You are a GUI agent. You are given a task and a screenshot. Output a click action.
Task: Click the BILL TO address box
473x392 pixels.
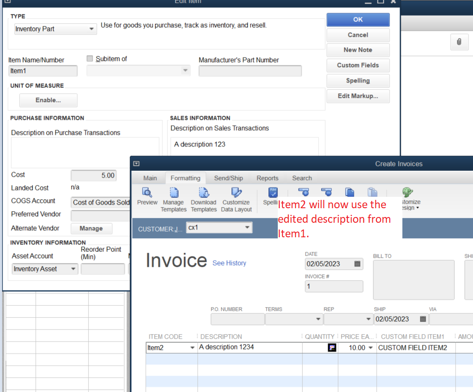pyautogui.click(x=414, y=280)
